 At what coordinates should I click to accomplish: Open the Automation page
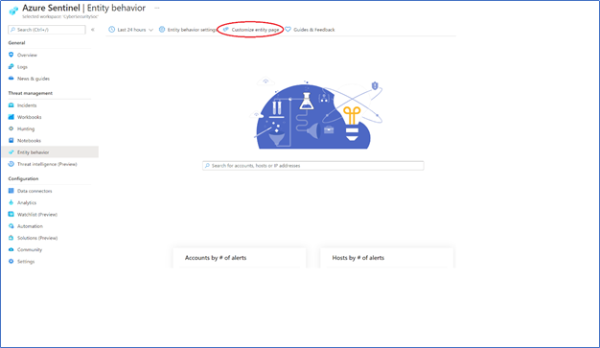[x=30, y=226]
